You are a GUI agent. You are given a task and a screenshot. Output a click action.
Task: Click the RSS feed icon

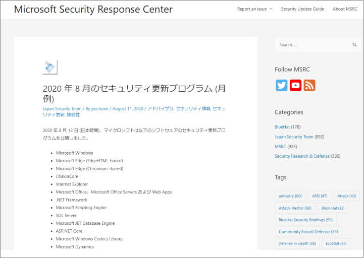pos(309,85)
